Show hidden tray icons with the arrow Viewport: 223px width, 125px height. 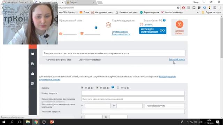tap(188, 122)
